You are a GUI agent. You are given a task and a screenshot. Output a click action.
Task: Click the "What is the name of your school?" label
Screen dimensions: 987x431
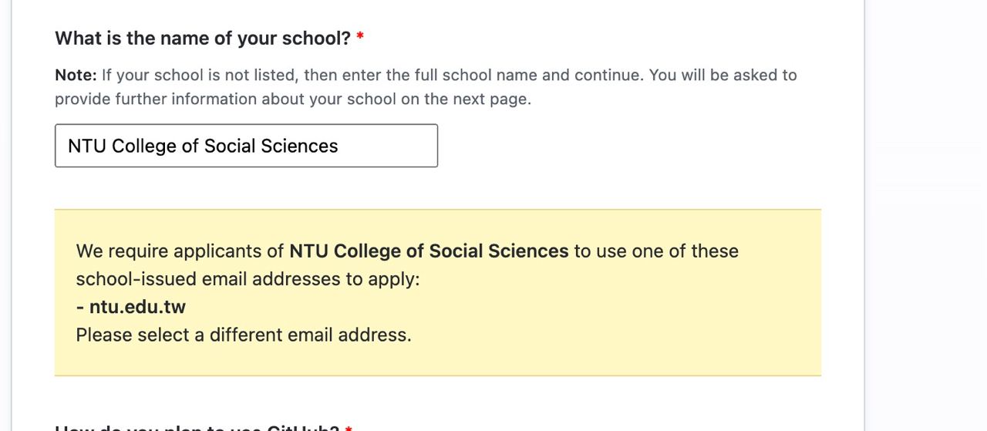[203, 38]
